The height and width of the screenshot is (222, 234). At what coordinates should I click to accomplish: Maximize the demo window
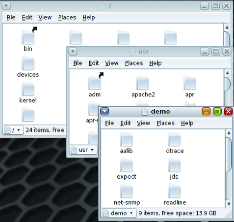[x=217, y=112]
